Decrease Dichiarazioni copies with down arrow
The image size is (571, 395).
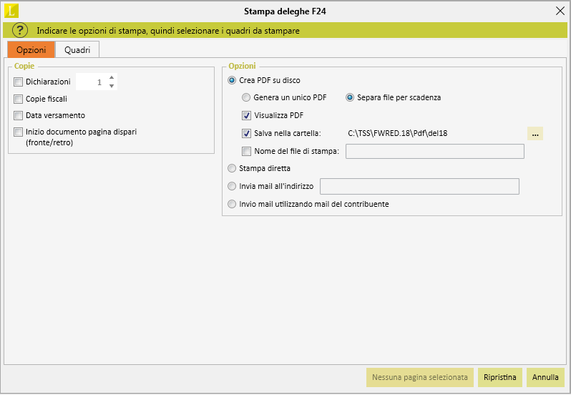point(112,86)
